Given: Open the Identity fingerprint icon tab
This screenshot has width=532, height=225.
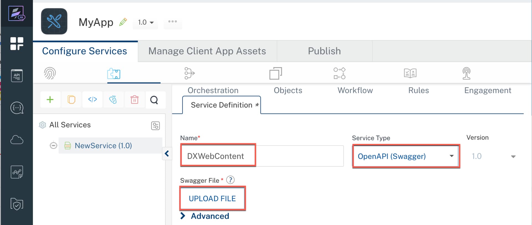Looking at the screenshot, I should (x=50, y=73).
